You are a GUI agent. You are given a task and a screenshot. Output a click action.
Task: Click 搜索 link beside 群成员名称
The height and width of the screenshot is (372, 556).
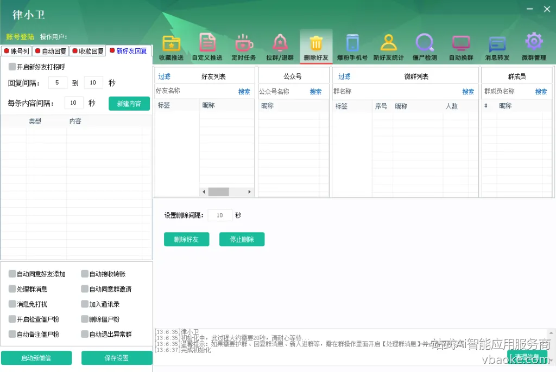click(541, 92)
